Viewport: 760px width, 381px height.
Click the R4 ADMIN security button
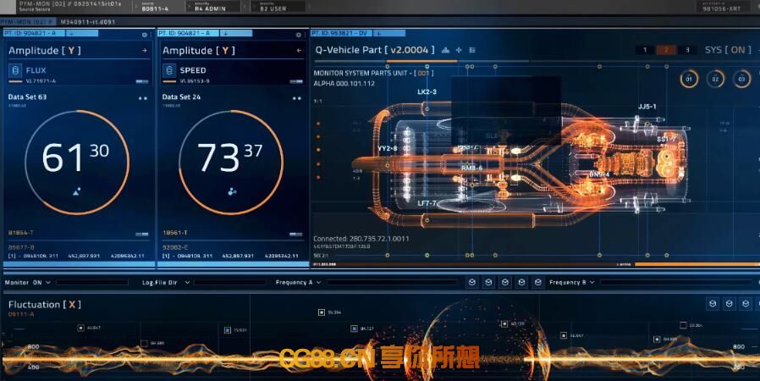point(213,6)
